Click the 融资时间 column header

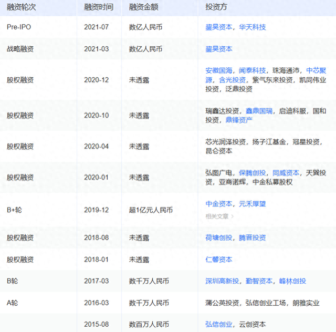98,7
